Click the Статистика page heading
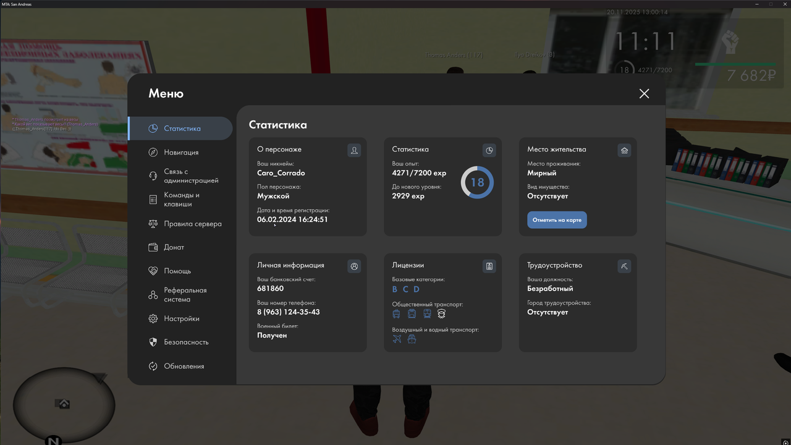 [x=278, y=125]
